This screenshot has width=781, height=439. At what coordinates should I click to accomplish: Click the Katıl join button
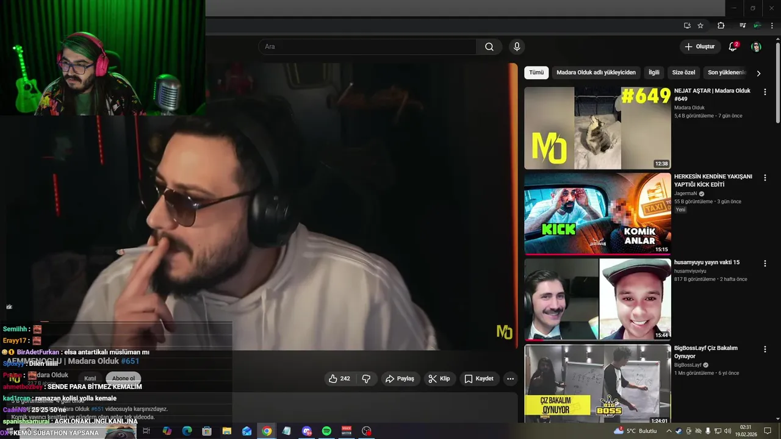point(90,379)
